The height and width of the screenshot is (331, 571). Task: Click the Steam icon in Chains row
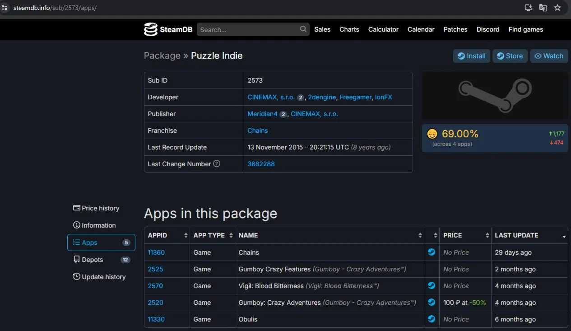[x=432, y=252]
